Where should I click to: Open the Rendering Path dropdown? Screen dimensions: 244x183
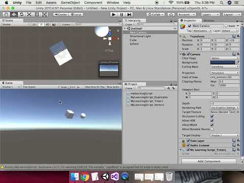[225, 108]
